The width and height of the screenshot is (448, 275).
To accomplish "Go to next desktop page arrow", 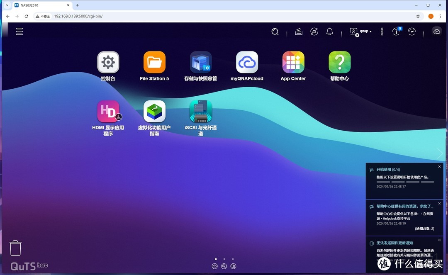I will (x=440, y=153).
